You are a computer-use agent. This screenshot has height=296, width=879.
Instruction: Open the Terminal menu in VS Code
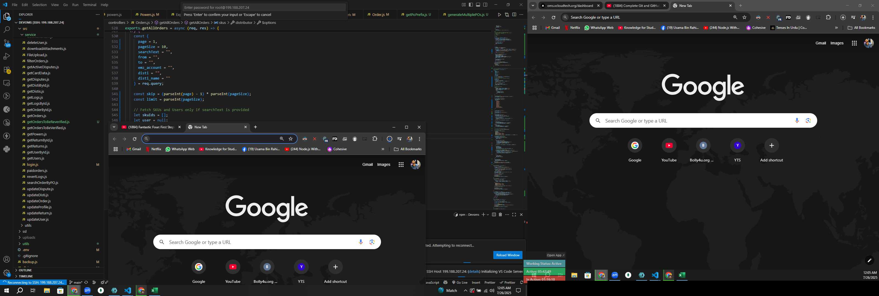click(89, 5)
